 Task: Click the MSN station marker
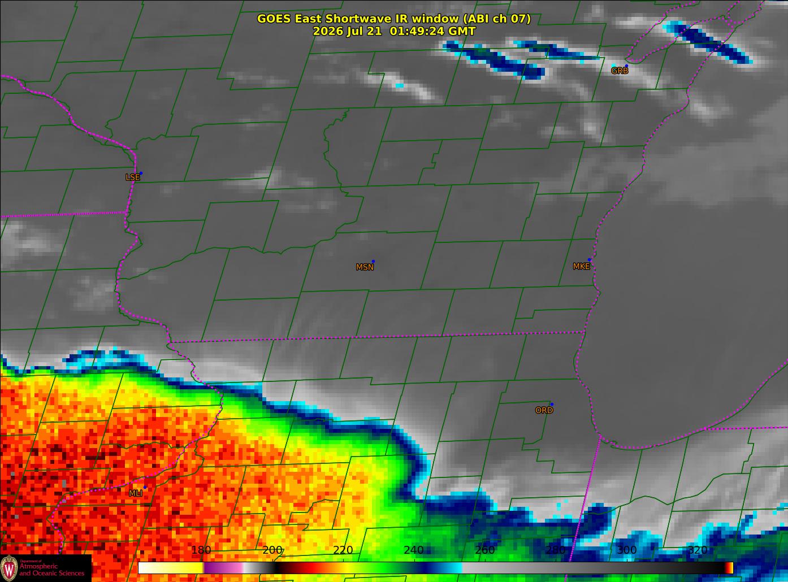(x=373, y=262)
